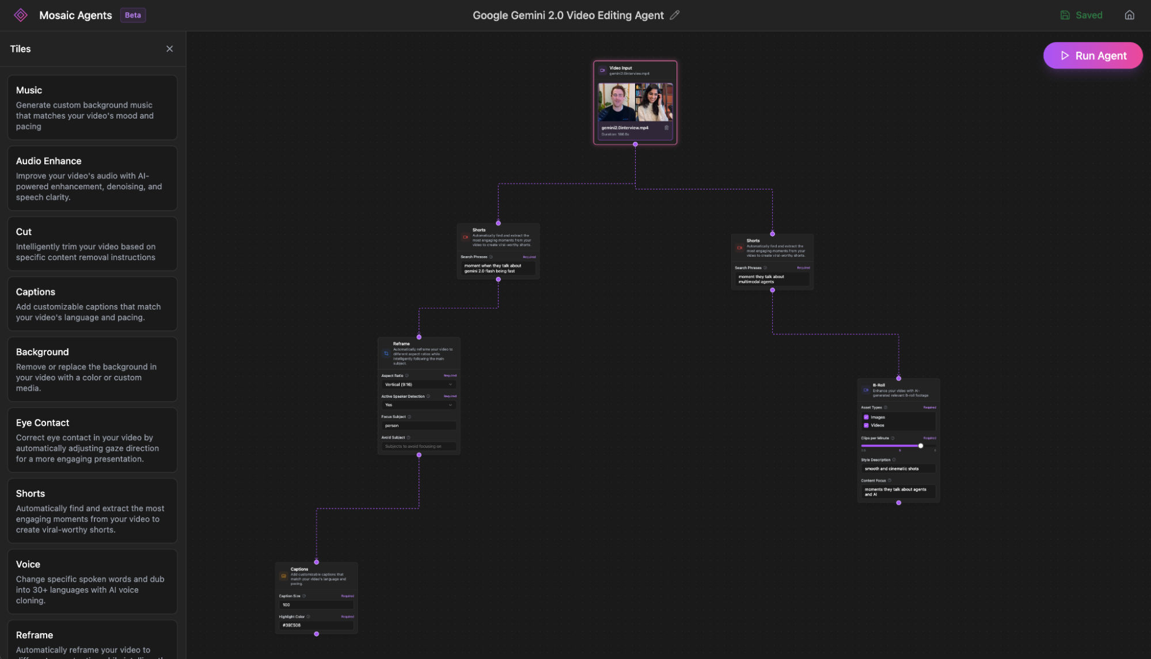Click the B-Roll node on canvas
The width and height of the screenshot is (1151, 659).
(x=897, y=388)
